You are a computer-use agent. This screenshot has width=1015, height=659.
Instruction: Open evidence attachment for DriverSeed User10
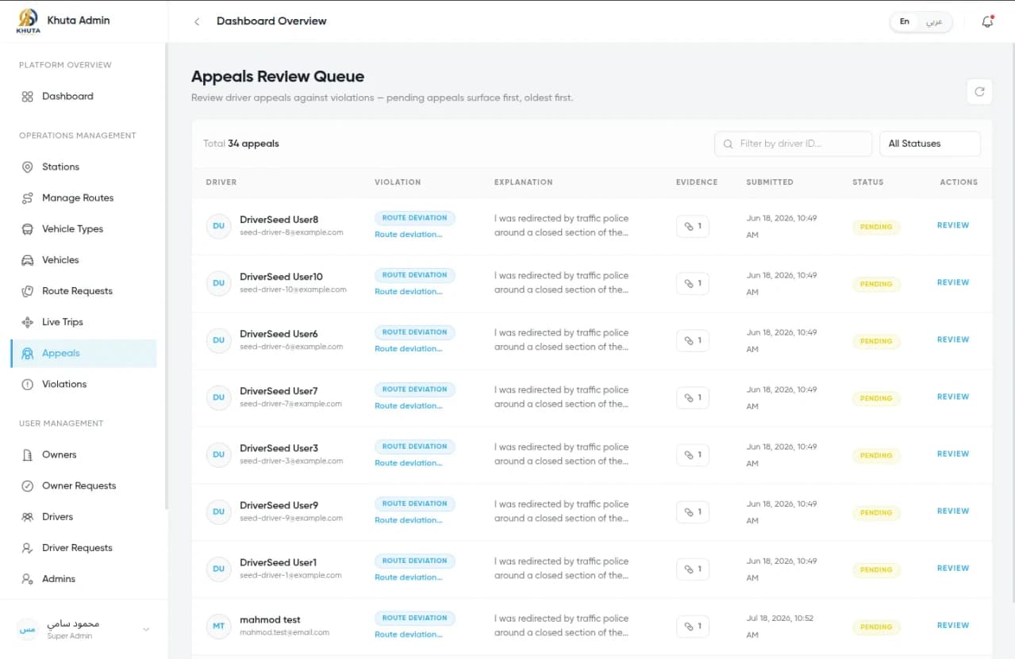point(693,283)
